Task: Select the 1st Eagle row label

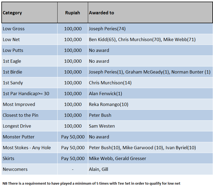Action: click(x=12, y=61)
